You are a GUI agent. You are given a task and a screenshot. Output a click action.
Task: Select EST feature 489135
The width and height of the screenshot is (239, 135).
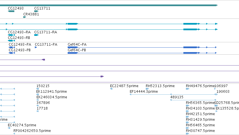click(193, 100)
